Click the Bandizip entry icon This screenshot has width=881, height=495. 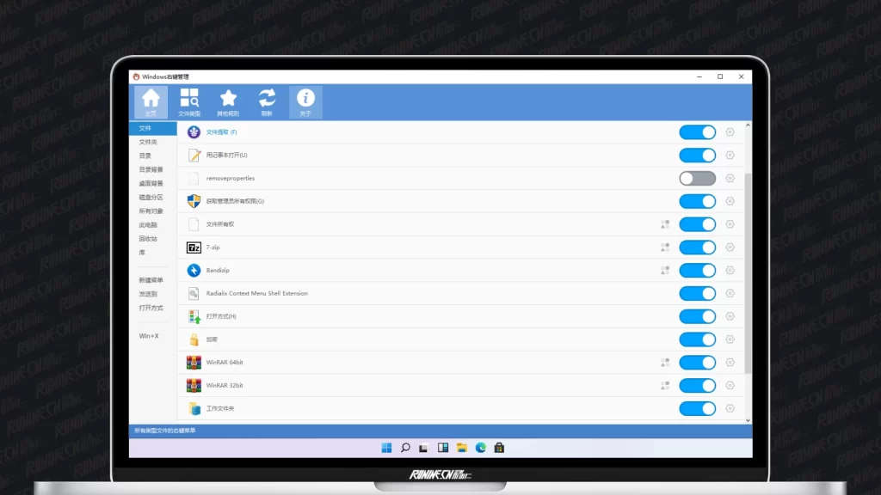194,270
